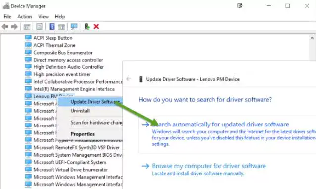Image resolution: width=316 pixels, height=189 pixels.
Task: Click the 'Update Driver Software - Lenovo PM Device' title
Action: click(193, 79)
